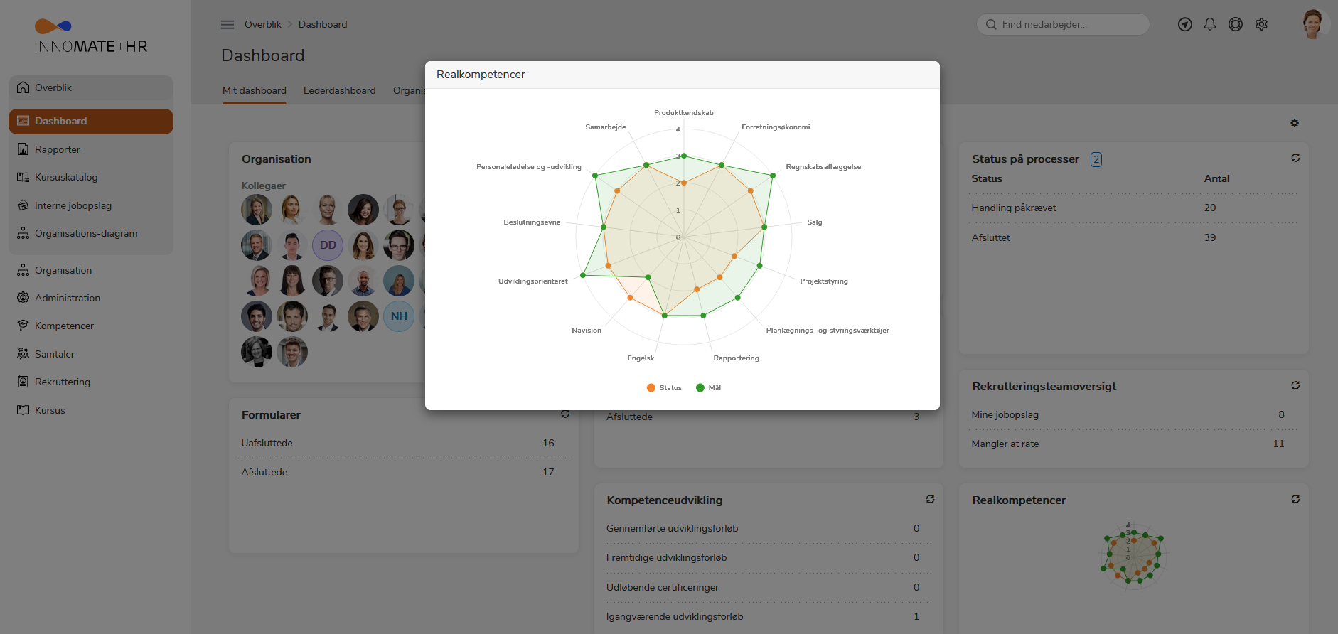This screenshot has height=634, width=1338.
Task: Open the help lifebuoy icon
Action: (x=1236, y=24)
